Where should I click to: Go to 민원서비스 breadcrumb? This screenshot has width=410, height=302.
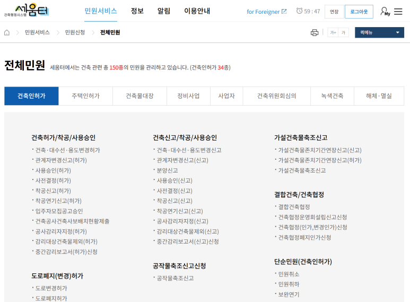pos(37,32)
